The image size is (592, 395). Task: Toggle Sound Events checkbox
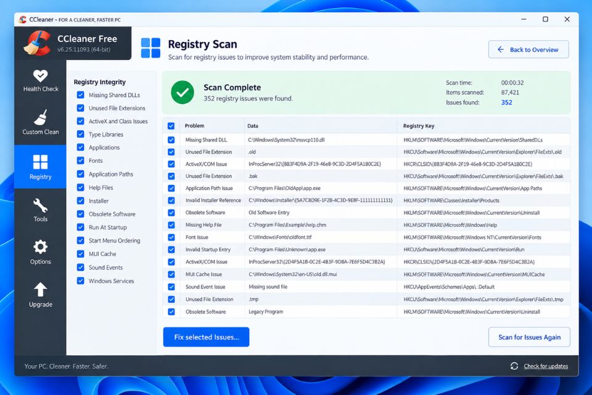[80, 267]
